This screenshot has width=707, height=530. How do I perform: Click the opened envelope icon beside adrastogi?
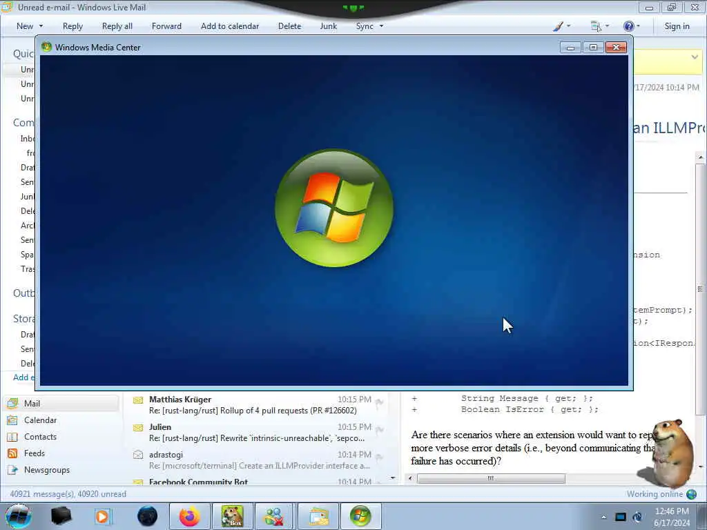click(138, 455)
